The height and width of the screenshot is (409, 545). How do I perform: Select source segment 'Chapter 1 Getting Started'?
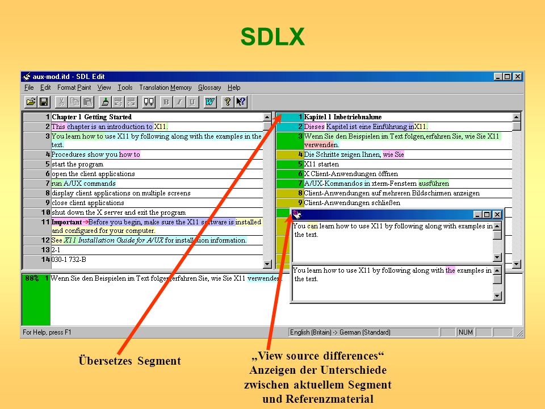pyautogui.click(x=157, y=117)
